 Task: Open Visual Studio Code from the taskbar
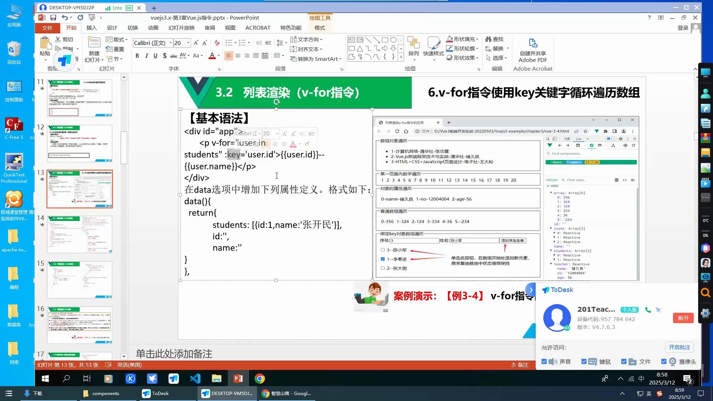(195, 378)
